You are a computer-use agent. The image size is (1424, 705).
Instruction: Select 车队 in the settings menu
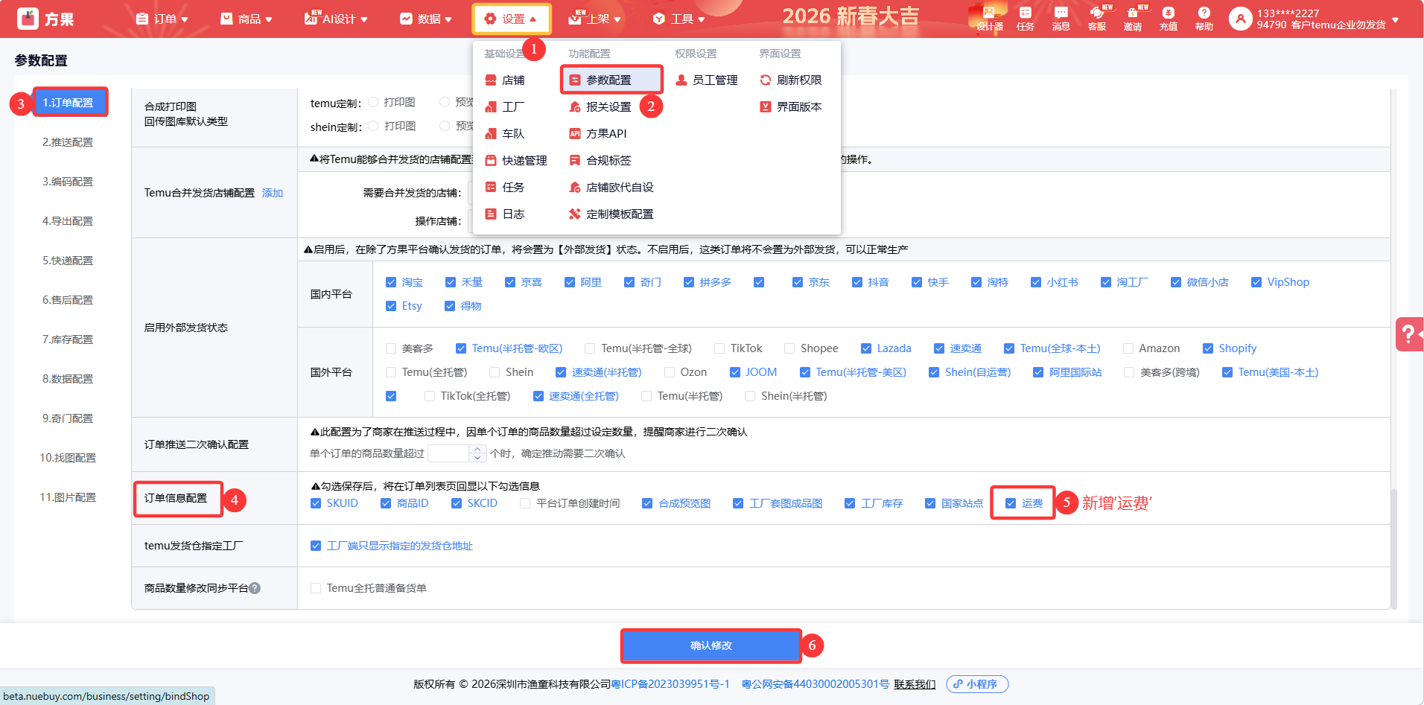tap(505, 134)
